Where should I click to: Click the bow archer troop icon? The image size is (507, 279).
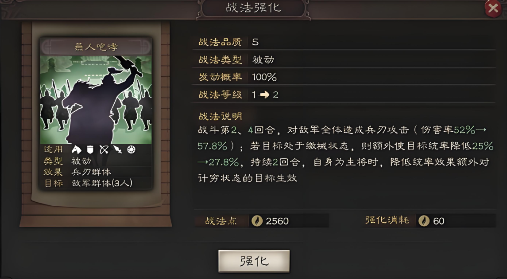coord(104,149)
